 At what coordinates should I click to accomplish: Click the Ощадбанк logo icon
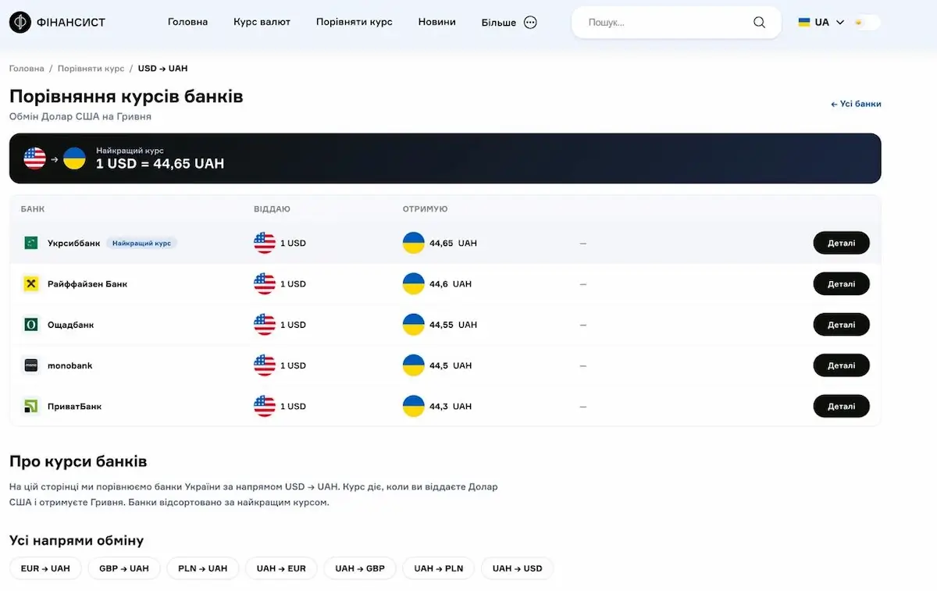tap(31, 325)
